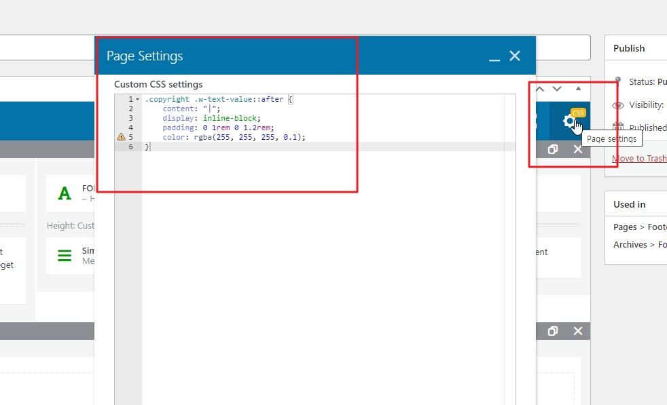Click the Page Settings dialog title
Screen dimensions: 667x405
coord(145,56)
